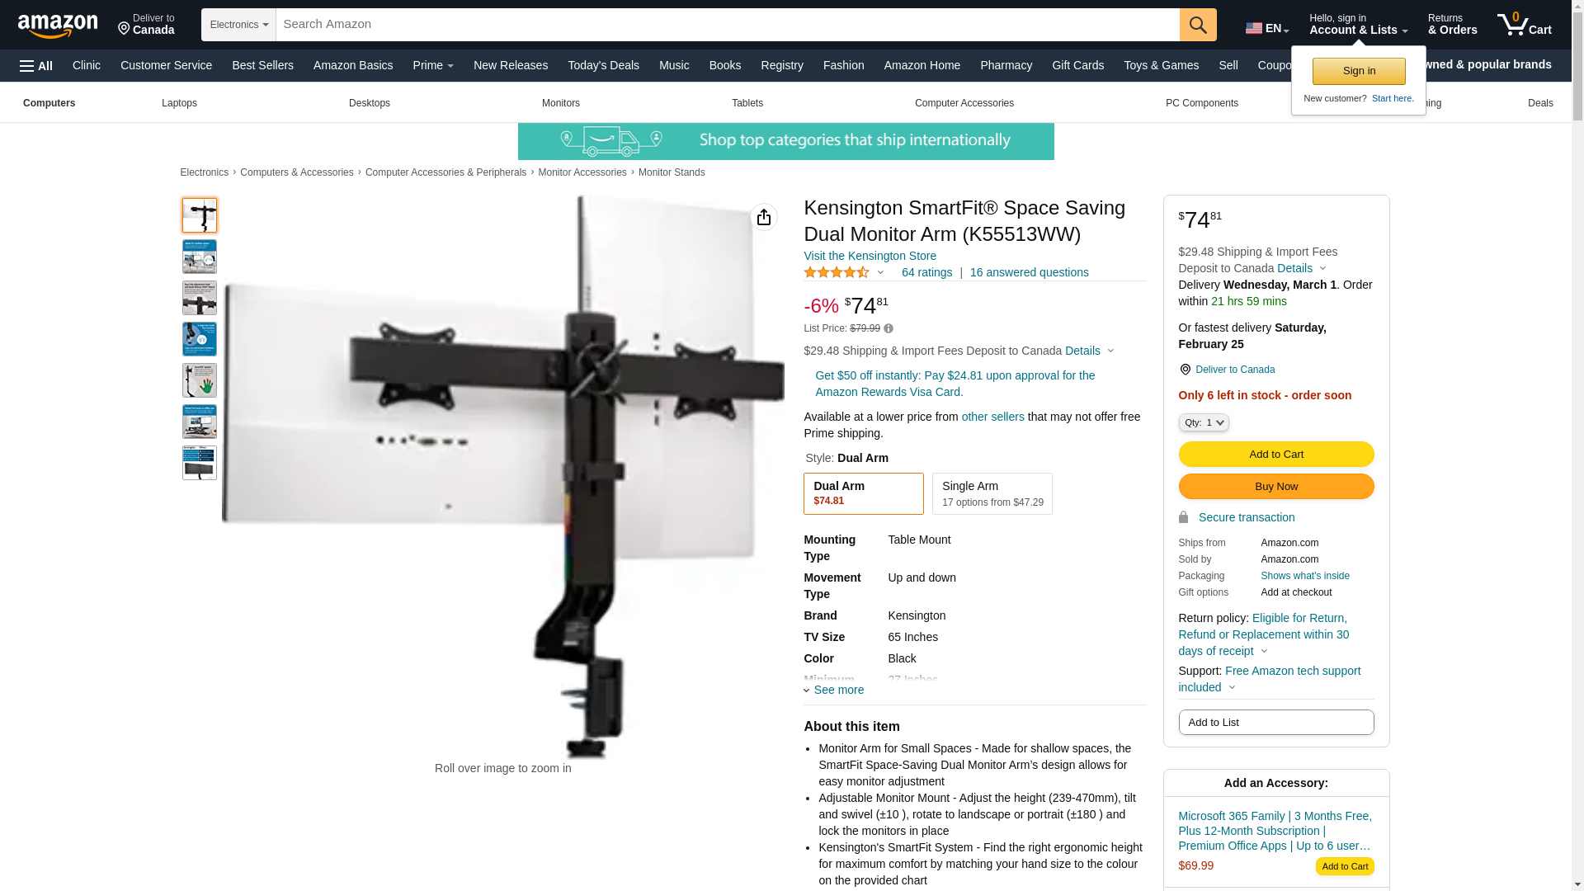The width and height of the screenshot is (1584, 891).
Task: Click the share icon on product image
Action: click(764, 217)
